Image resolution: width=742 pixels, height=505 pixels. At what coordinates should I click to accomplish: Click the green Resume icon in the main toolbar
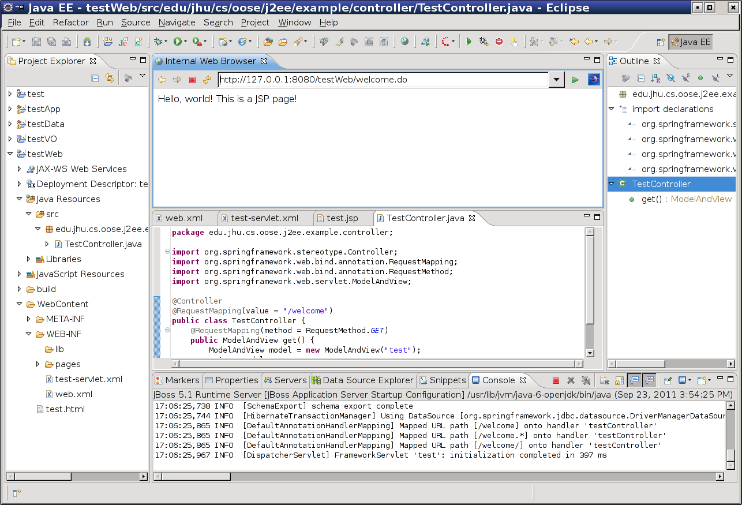tap(469, 42)
